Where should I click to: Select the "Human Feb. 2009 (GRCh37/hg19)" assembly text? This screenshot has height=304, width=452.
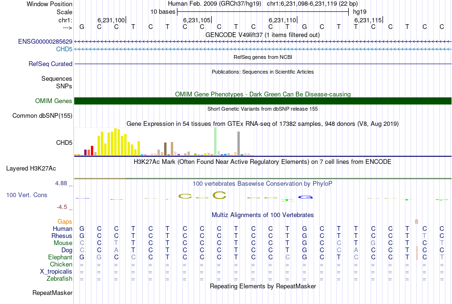[x=215, y=4]
